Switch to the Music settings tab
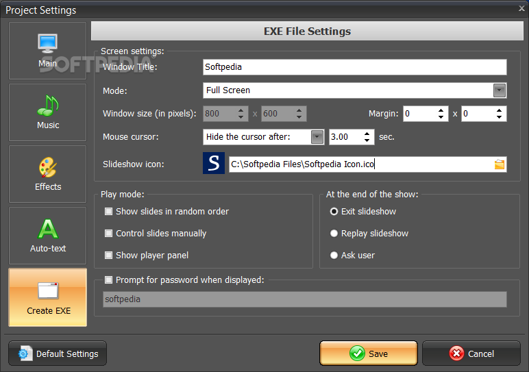The width and height of the screenshot is (529, 372). coord(47,112)
